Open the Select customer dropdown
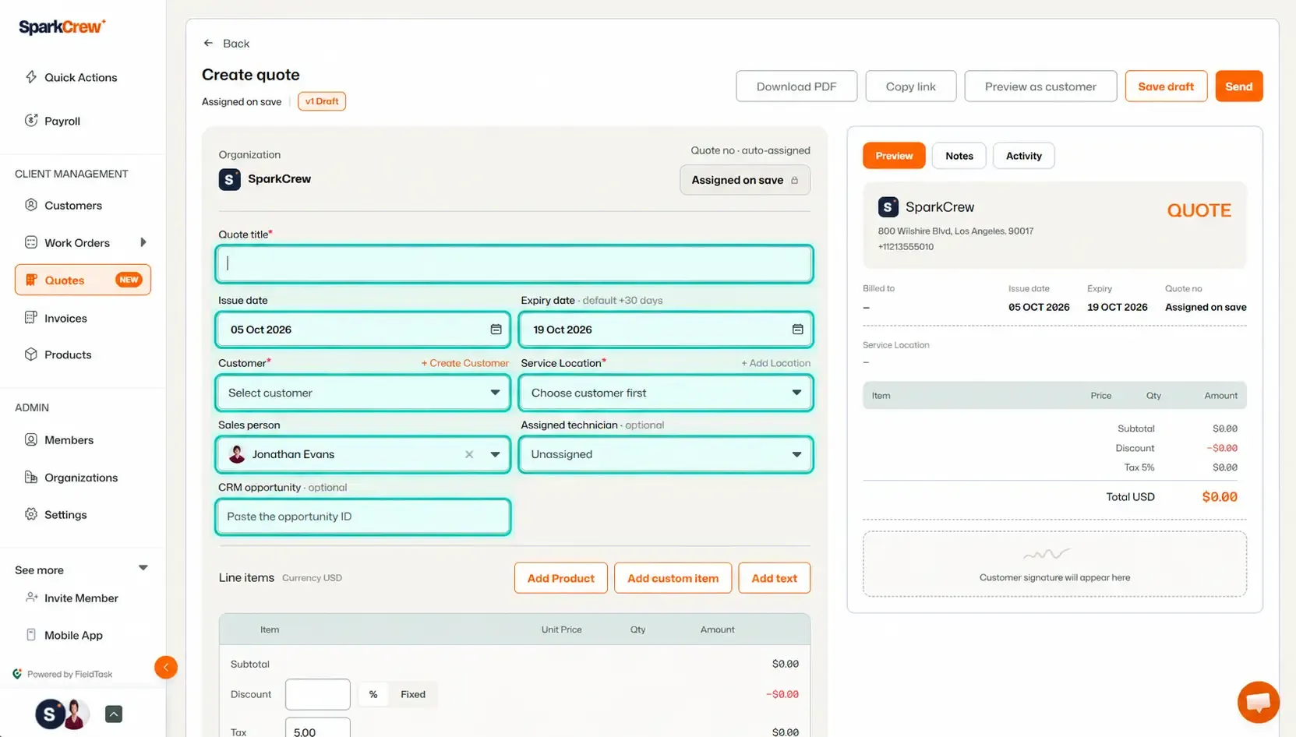Image resolution: width=1296 pixels, height=737 pixels. click(363, 393)
